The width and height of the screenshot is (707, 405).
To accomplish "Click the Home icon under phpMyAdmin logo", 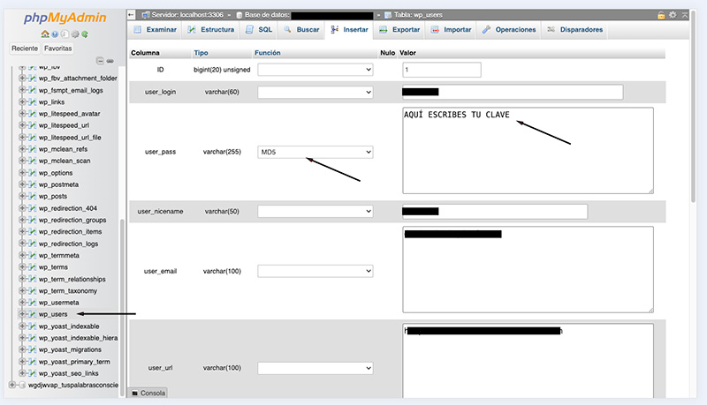I will 43,34.
